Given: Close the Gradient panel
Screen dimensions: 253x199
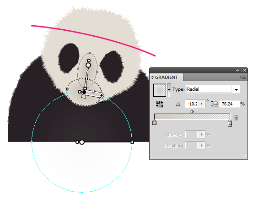Looking at the screenshot, I should pos(245,70).
